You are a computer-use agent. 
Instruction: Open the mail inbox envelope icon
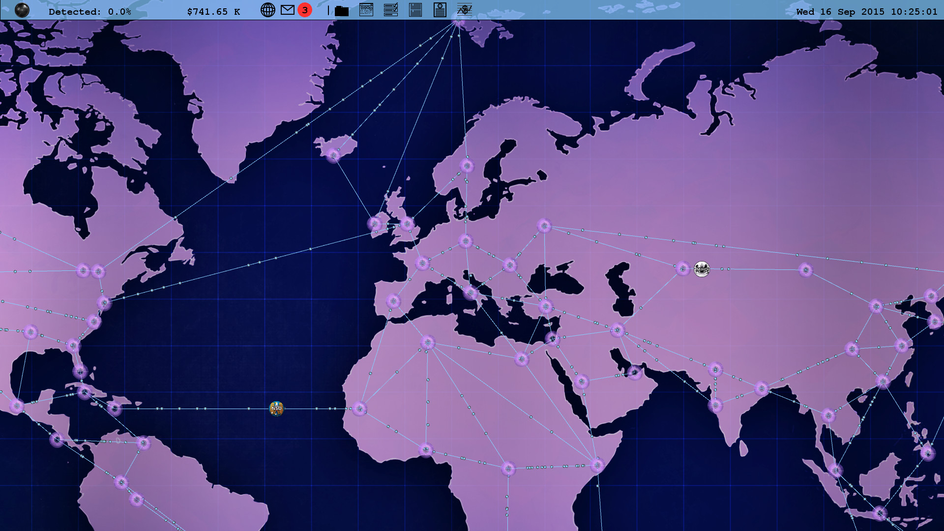(288, 10)
